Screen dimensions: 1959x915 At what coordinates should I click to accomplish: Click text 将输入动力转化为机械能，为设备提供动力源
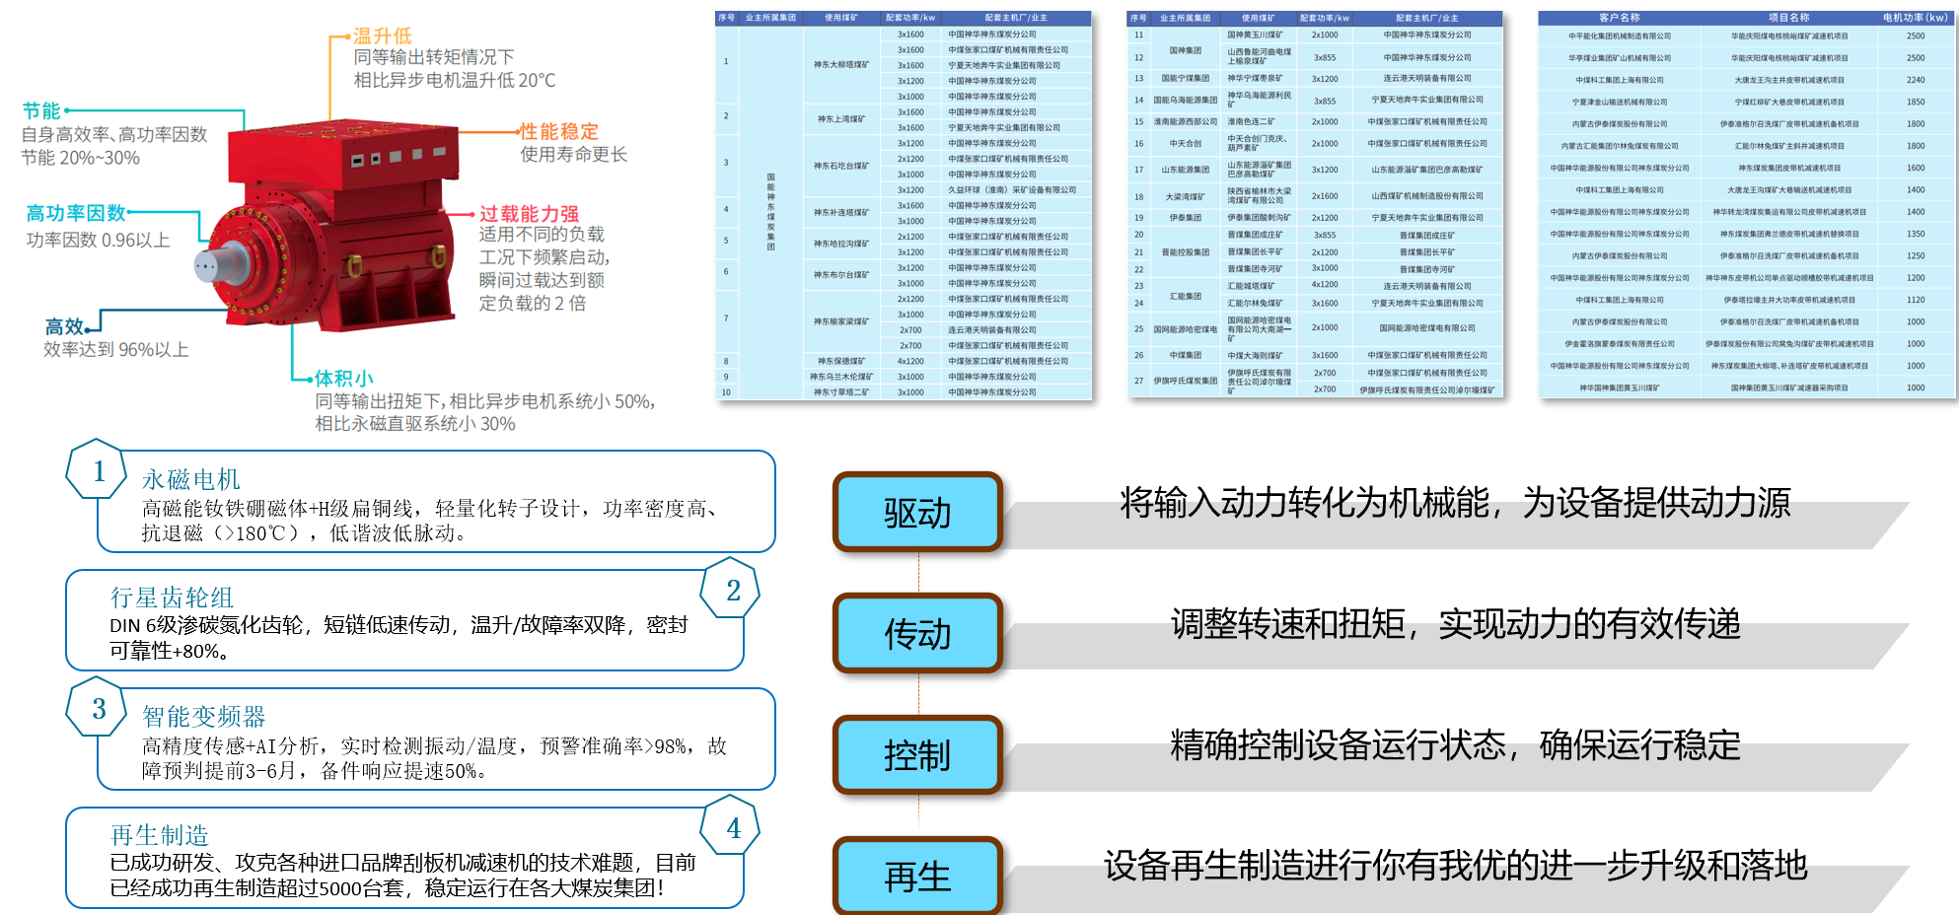pos(1455,503)
